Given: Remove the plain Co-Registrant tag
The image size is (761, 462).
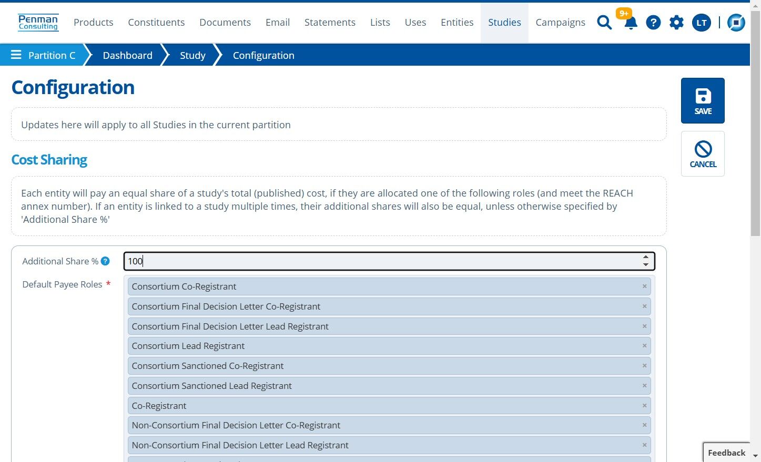Looking at the screenshot, I should [x=644, y=406].
